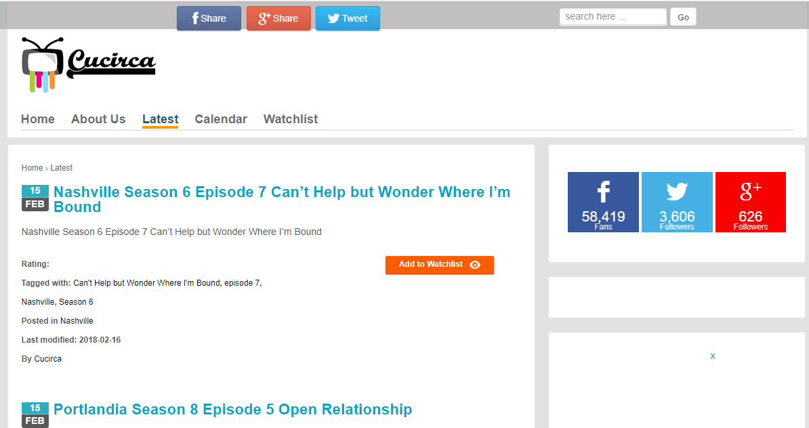Open Google Plus followers tile with 626

[750, 202]
